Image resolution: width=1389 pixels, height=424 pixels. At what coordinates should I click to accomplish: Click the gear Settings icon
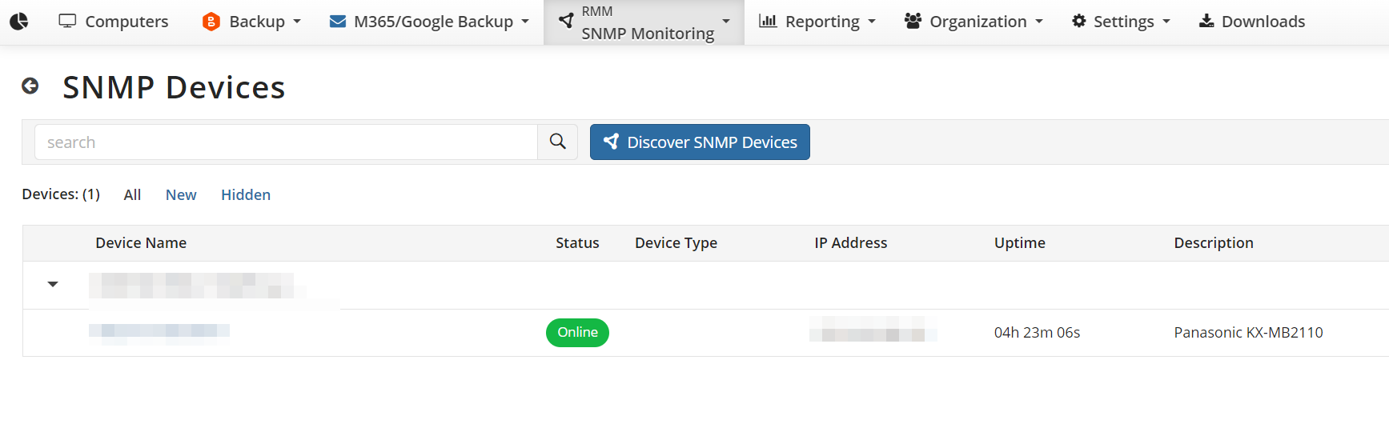1078,22
